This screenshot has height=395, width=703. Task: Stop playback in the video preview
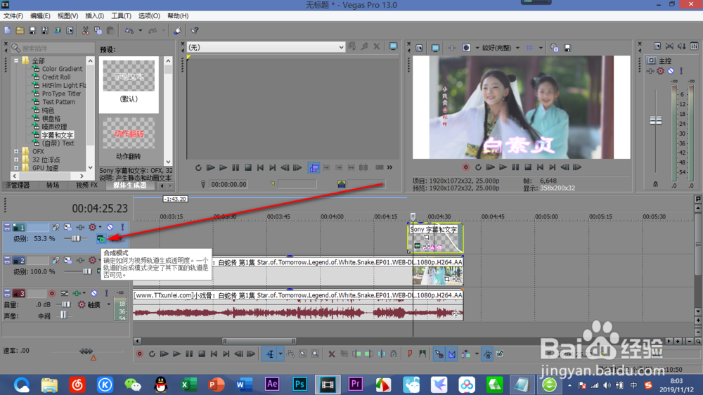(x=528, y=167)
